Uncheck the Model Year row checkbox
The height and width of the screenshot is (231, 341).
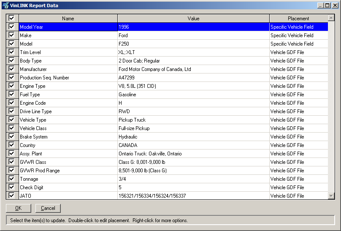click(x=11, y=27)
